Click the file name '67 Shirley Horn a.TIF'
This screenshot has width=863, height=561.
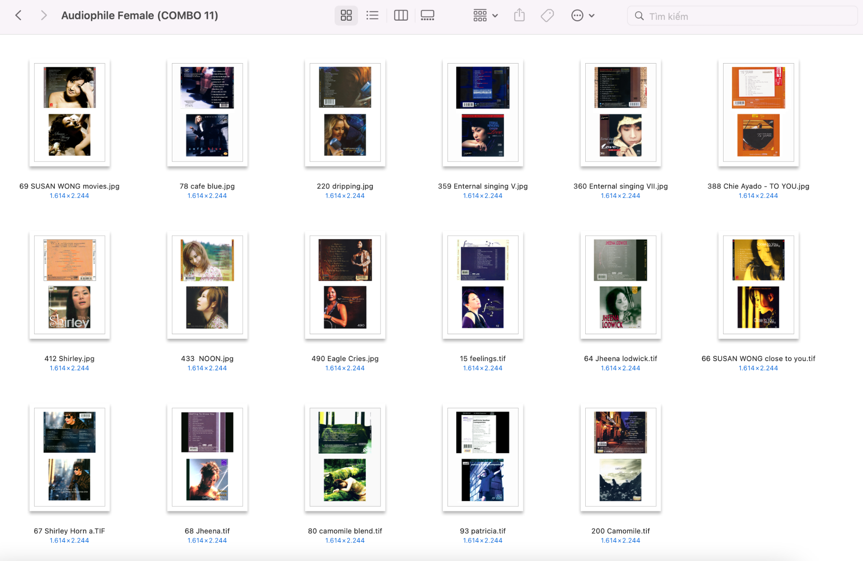[70, 531]
